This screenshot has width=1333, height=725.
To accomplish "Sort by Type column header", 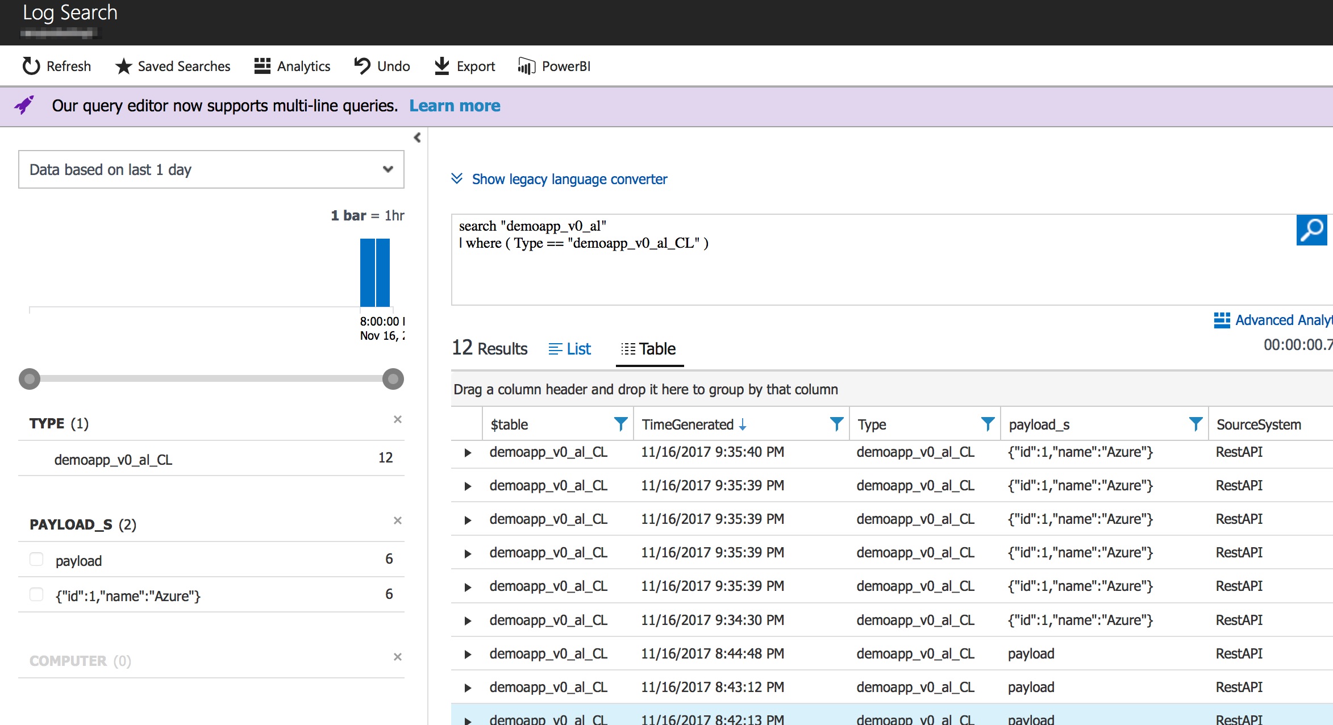I will (x=872, y=424).
